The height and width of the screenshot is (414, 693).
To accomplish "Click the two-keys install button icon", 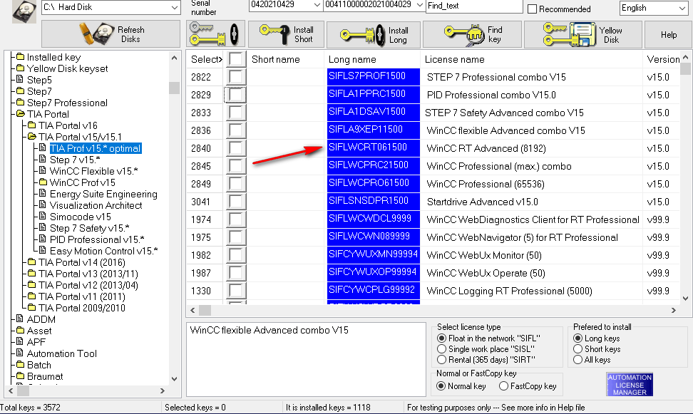I will (x=215, y=34).
